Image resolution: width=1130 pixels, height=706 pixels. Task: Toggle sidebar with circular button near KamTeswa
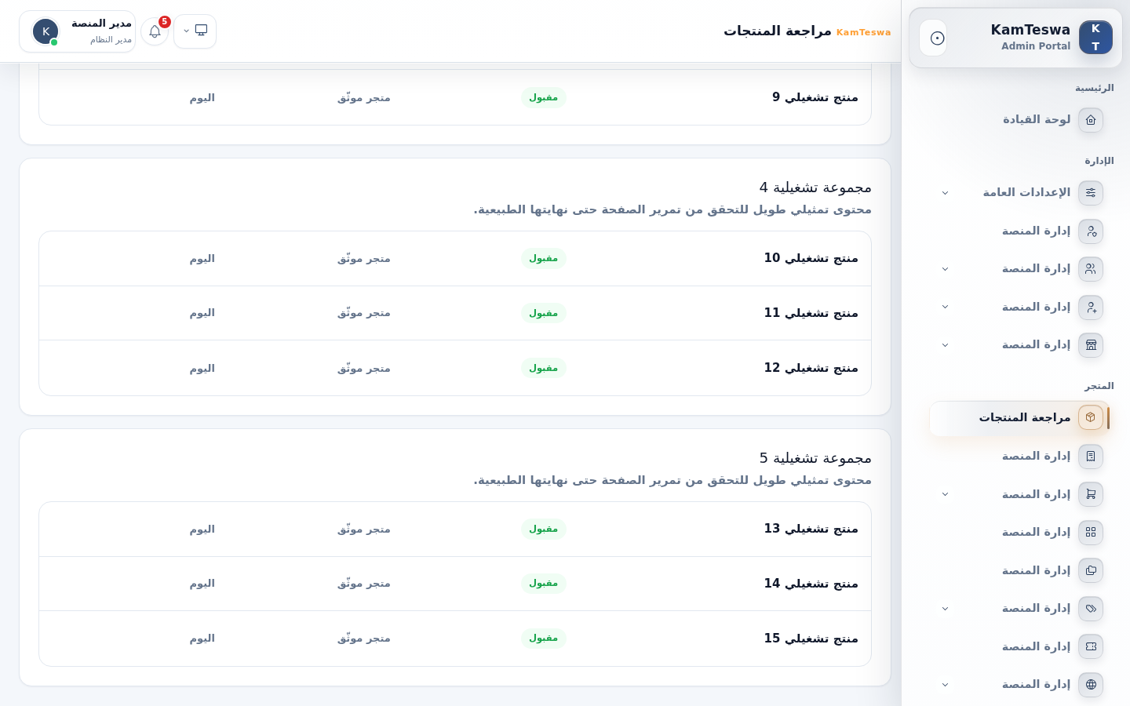937,38
